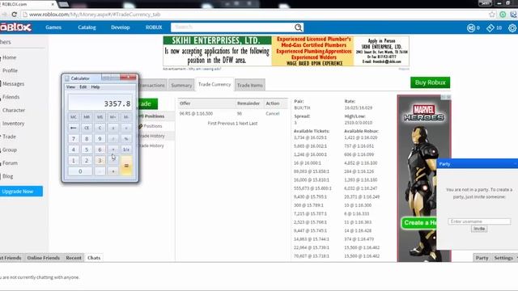Click the Calculator MS memory store key
The width and height of the screenshot is (518, 291).
click(x=100, y=116)
